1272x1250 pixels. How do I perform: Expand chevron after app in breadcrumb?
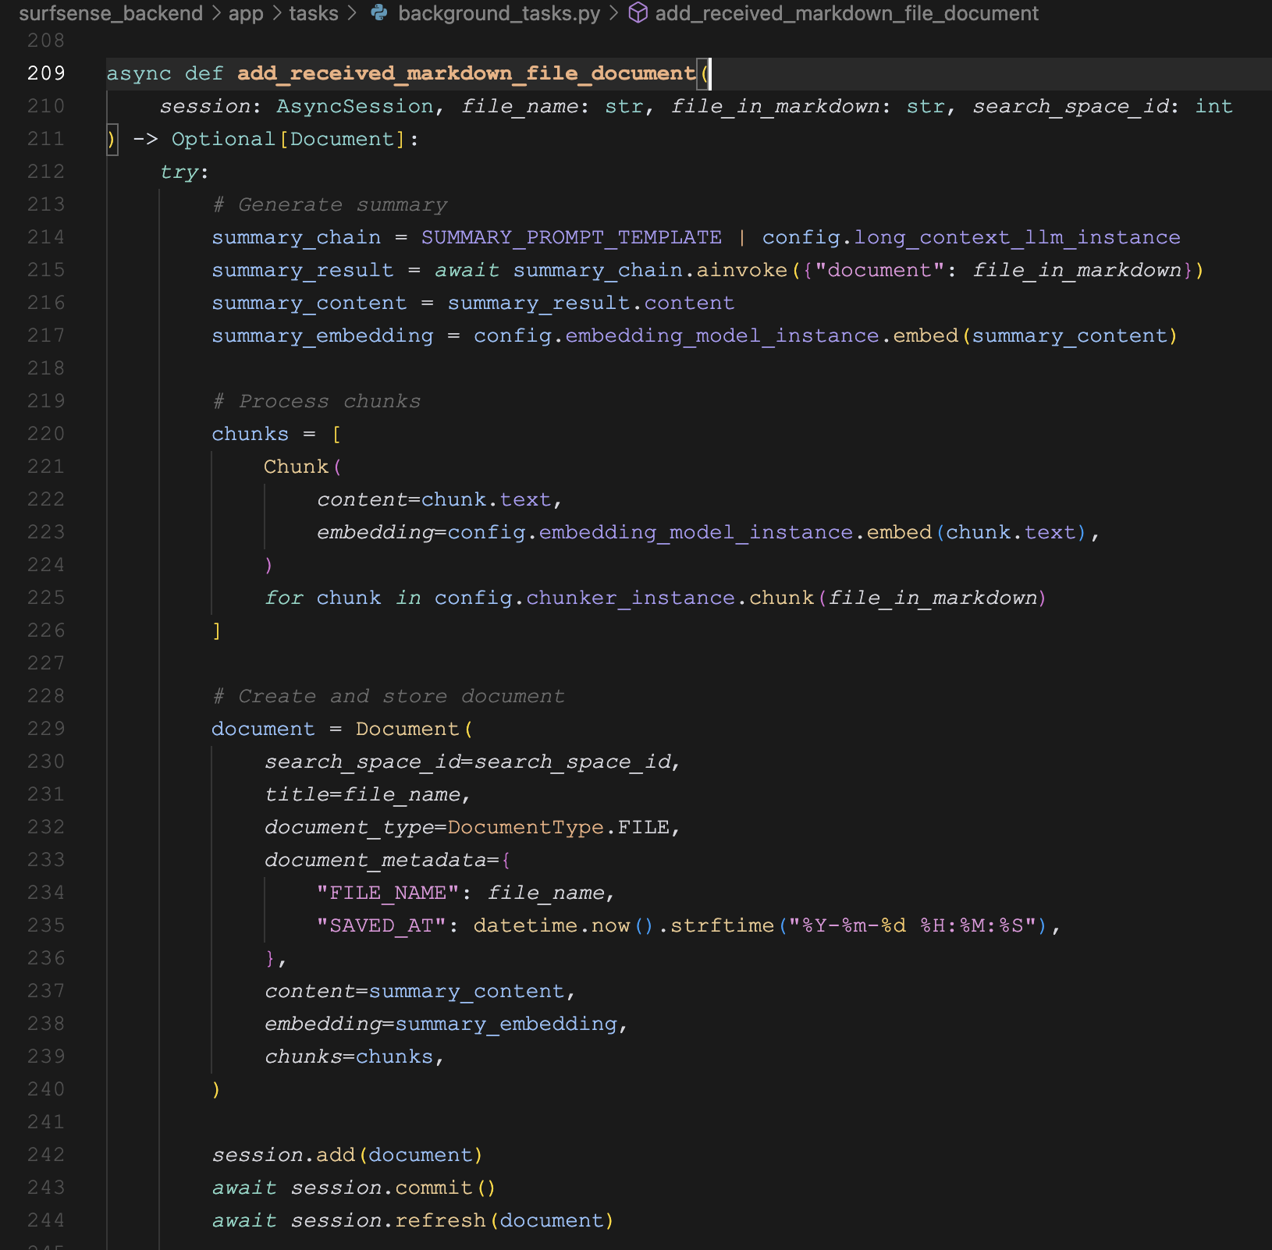[277, 13]
